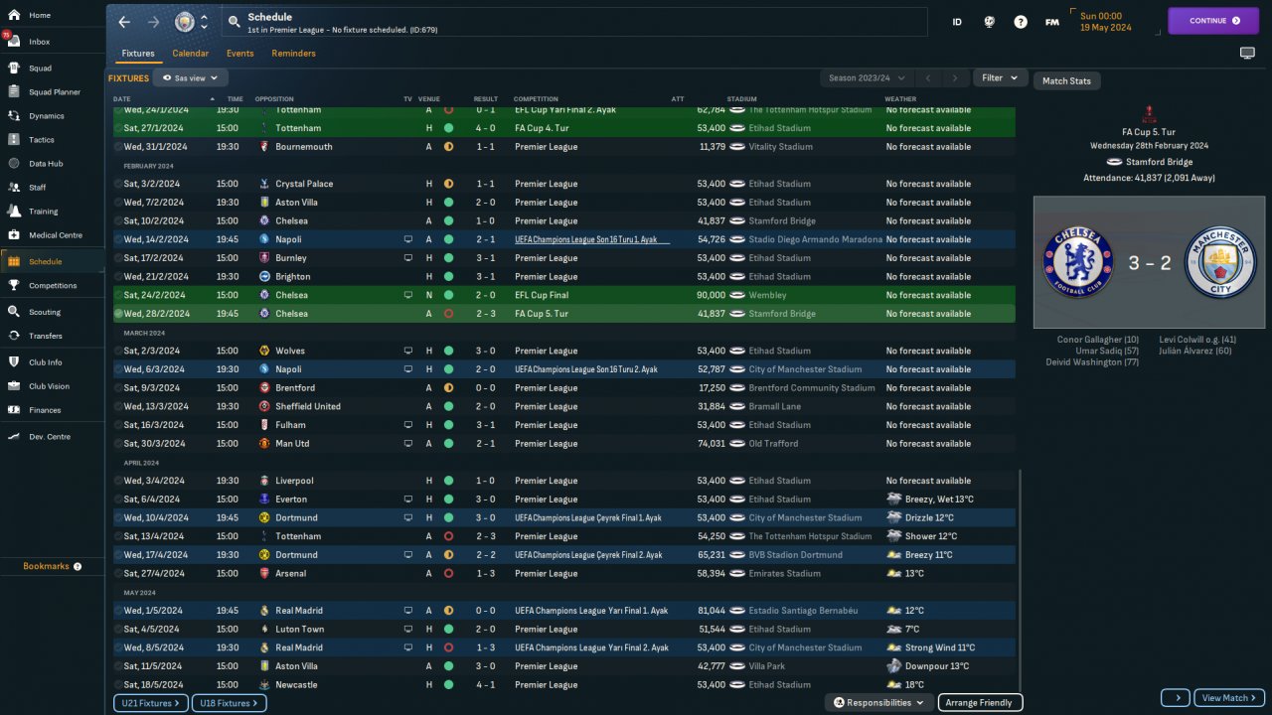Click the purple Continue button

pyautogui.click(x=1213, y=21)
